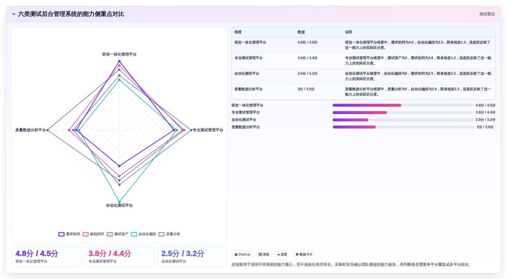Click table cell 3.8分 / 4.4分
This screenshot has height=279, width=507.
pyautogui.click(x=307, y=58)
